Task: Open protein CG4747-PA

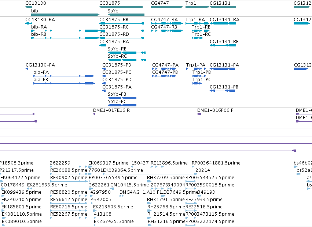Action: (166, 65)
